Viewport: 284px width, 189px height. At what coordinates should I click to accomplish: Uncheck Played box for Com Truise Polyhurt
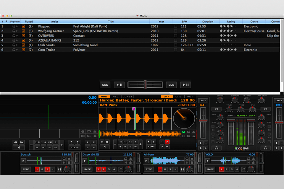[23, 50]
